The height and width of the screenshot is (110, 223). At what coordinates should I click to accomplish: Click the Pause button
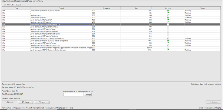pyautogui.click(x=26, y=102)
